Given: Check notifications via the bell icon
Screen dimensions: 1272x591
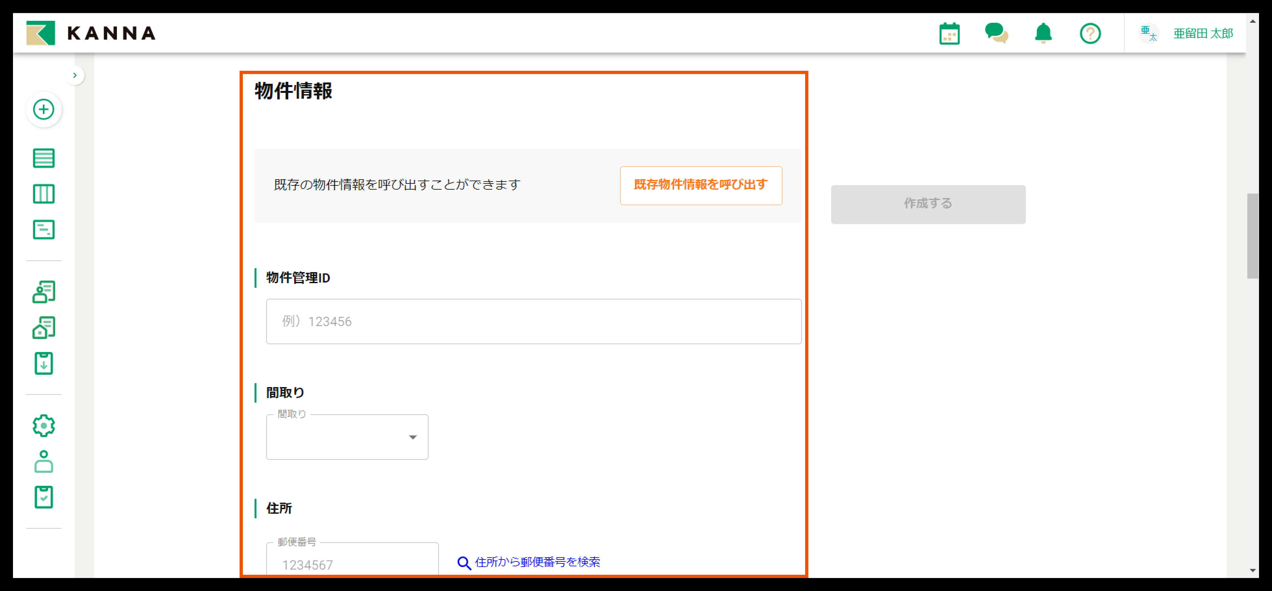Looking at the screenshot, I should coord(1043,33).
